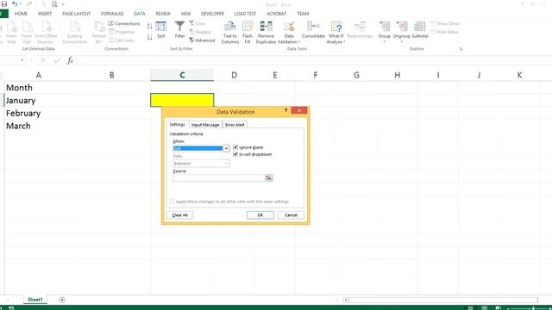The width and height of the screenshot is (552, 310).
Task: Switch to Error Alert tab
Action: click(235, 125)
